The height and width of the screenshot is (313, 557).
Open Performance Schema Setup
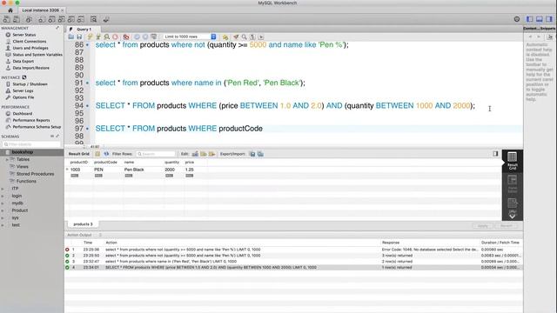37,127
